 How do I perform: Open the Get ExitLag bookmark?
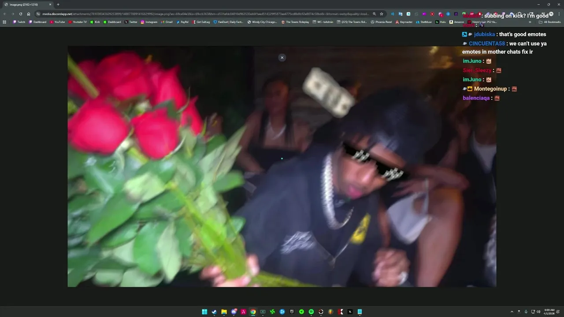(x=200, y=22)
